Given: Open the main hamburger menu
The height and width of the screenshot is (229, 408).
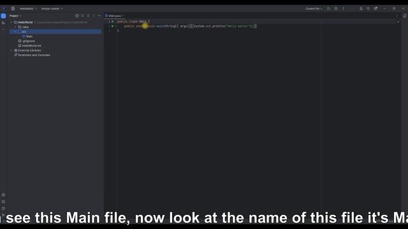Looking at the screenshot, I should coord(13,8).
